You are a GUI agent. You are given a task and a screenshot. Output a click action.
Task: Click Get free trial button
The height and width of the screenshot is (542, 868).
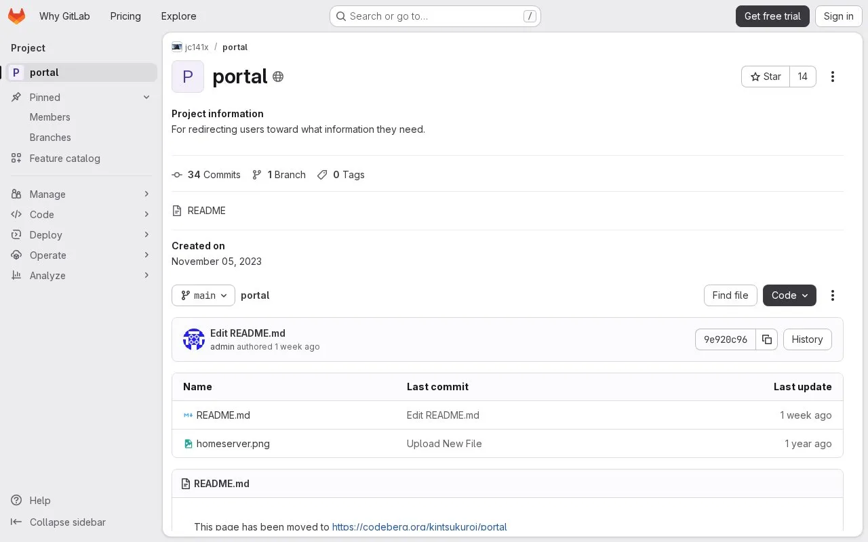(772, 16)
